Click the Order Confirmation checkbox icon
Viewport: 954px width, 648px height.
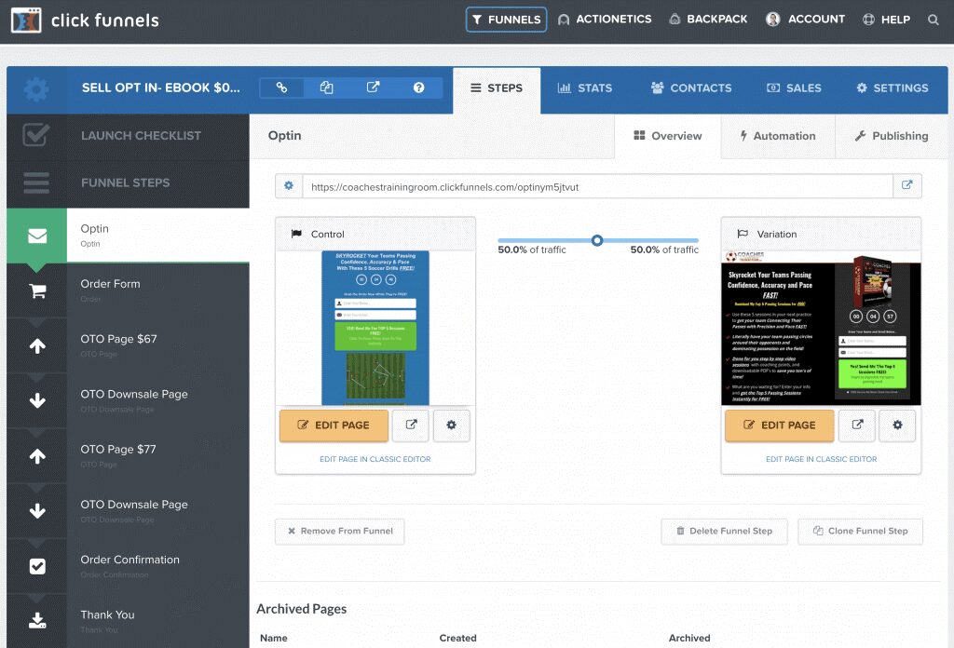coord(37,566)
